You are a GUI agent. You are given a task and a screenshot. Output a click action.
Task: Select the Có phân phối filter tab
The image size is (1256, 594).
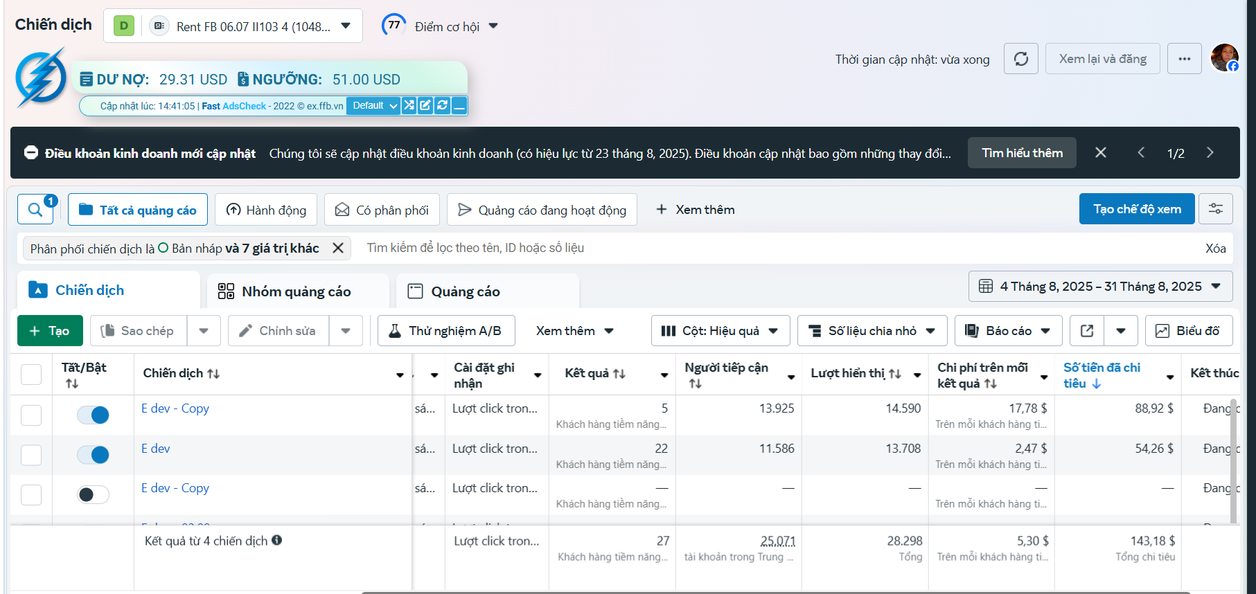[382, 210]
